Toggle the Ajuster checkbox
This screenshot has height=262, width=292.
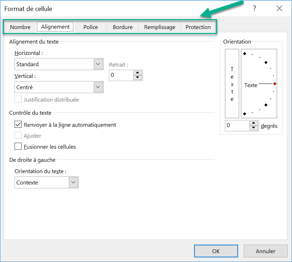tap(18, 136)
